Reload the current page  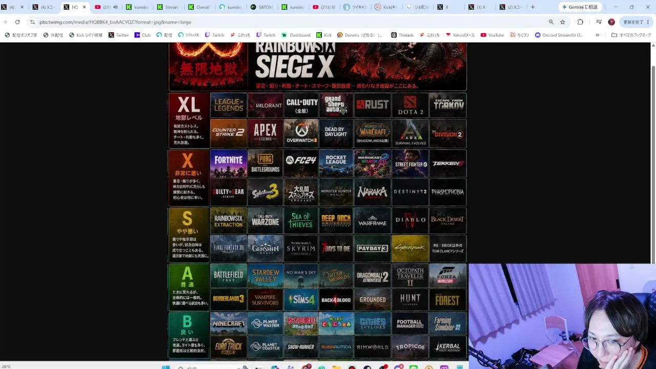17,22
